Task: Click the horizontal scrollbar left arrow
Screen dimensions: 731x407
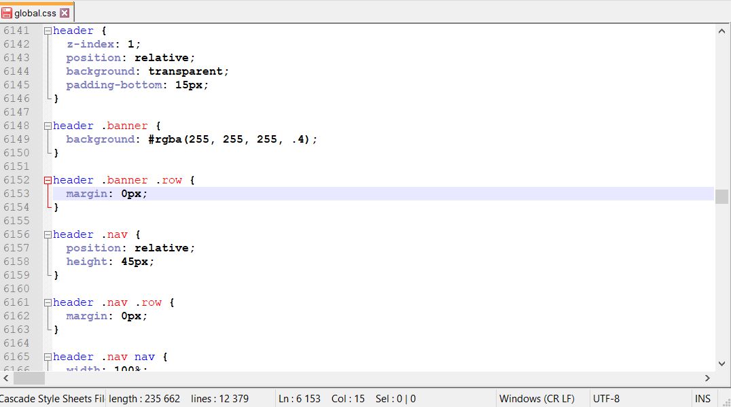Action: pos(6,378)
